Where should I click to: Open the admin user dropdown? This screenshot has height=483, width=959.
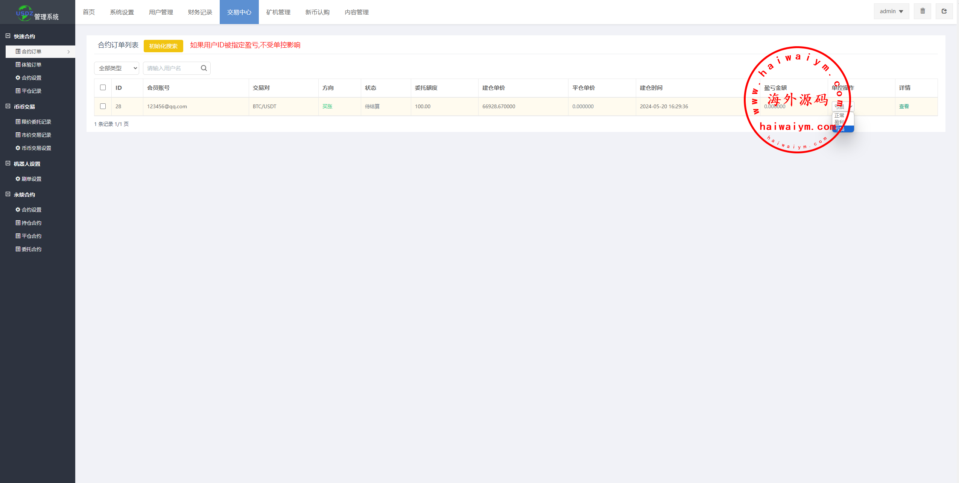[891, 11]
